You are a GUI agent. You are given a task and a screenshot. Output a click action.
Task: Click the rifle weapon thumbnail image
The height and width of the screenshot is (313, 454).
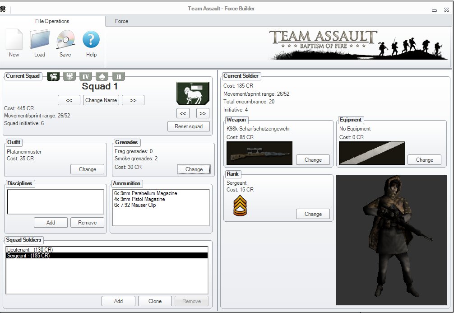pyautogui.click(x=259, y=152)
